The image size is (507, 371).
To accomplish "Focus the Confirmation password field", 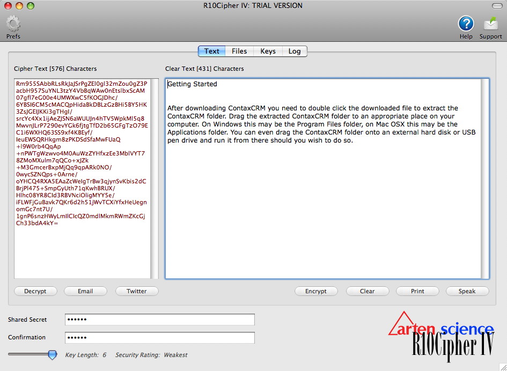I will (x=160, y=338).
